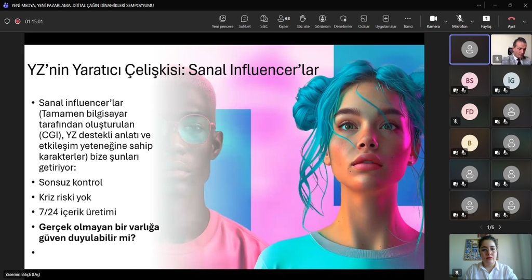Open the Tümü more options menu

(408, 21)
